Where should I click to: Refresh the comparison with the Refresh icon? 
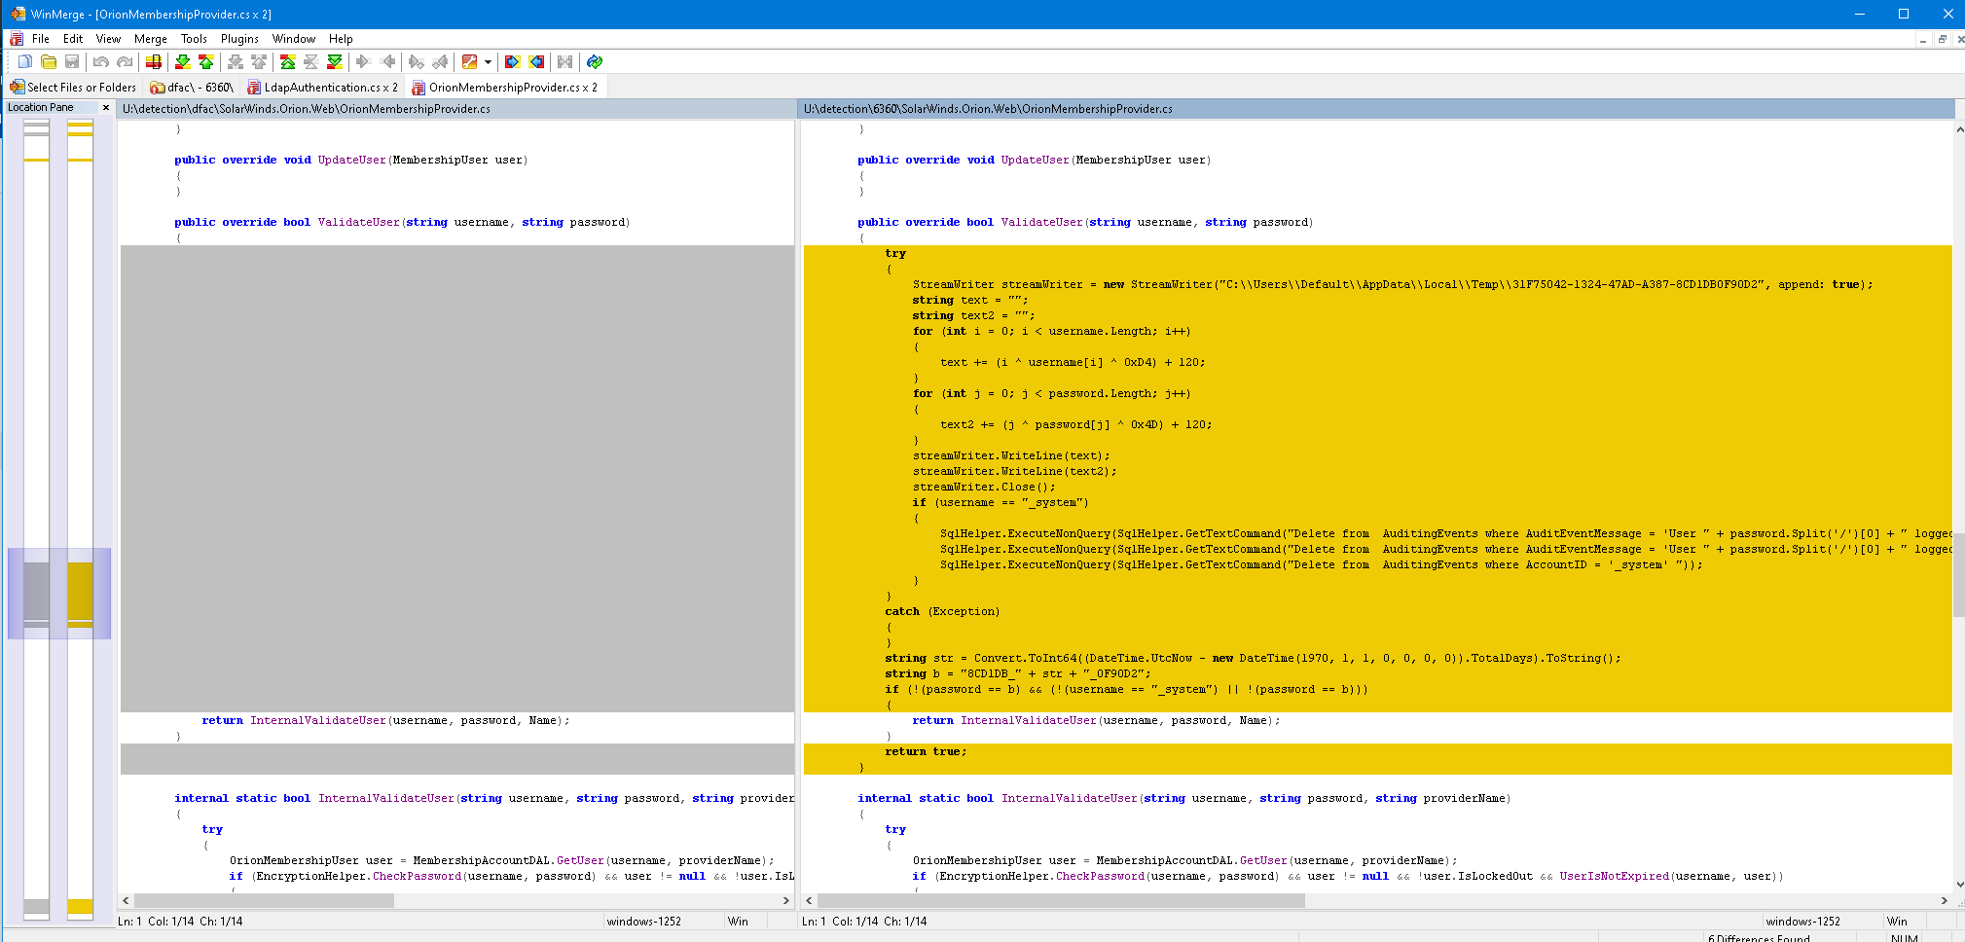tap(595, 62)
